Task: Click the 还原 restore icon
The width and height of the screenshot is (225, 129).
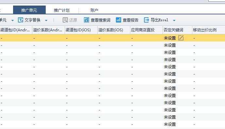Action: point(65,20)
